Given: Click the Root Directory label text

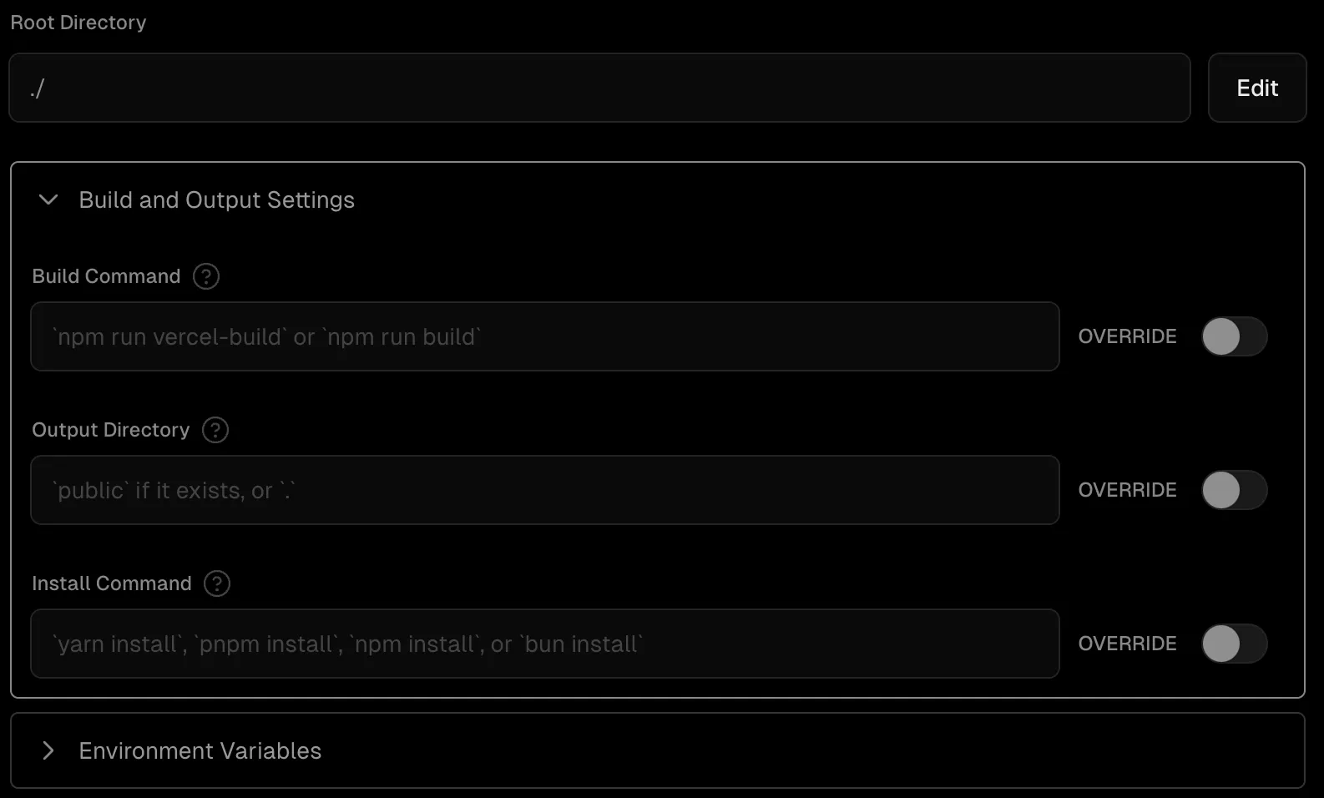Looking at the screenshot, I should (78, 23).
